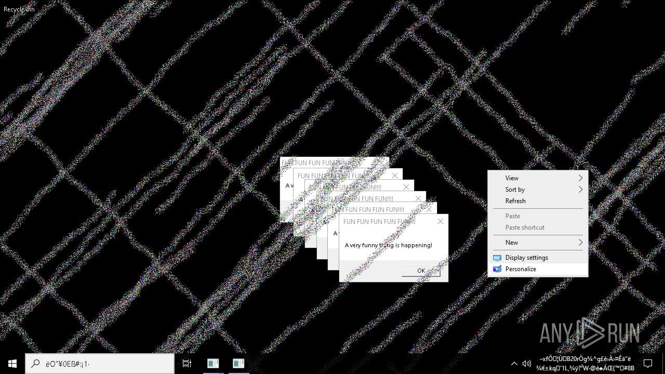Focus the taskbar search box
This screenshot has width=665, height=374.
tap(100, 364)
